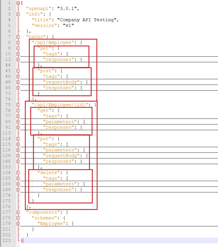Click the "Company API Testing" value
The image size is (218, 247).
87,20
